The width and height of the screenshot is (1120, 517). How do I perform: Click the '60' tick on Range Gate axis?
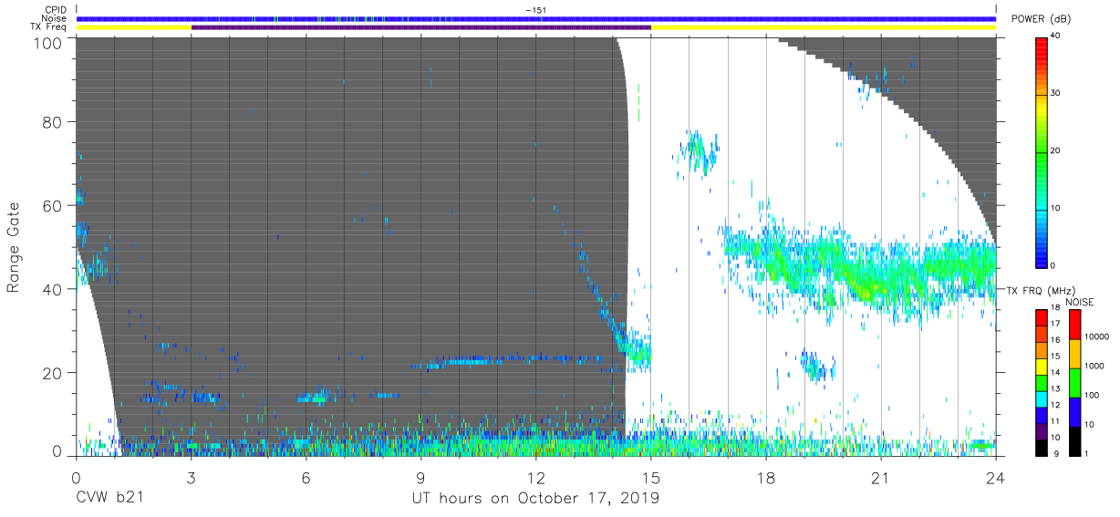pos(54,205)
